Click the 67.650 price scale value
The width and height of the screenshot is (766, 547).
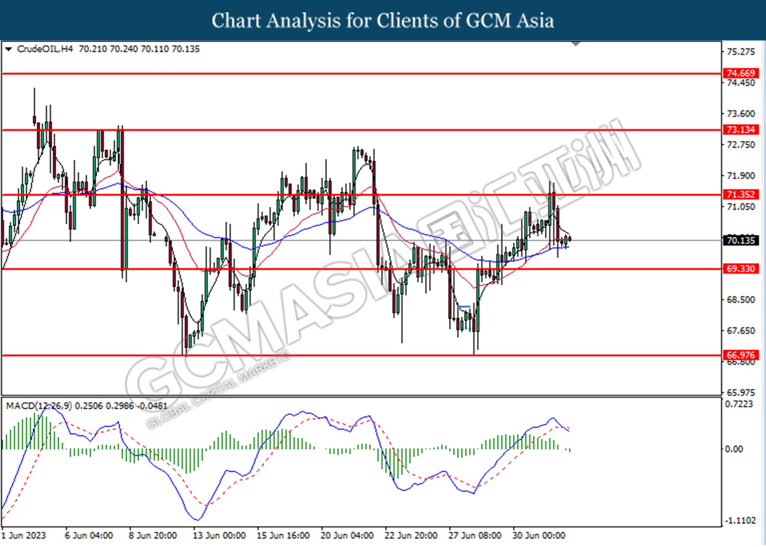741,331
